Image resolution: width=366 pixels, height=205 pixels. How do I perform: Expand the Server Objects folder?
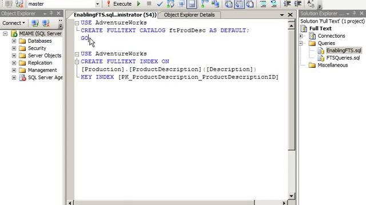pyautogui.click(x=14, y=56)
